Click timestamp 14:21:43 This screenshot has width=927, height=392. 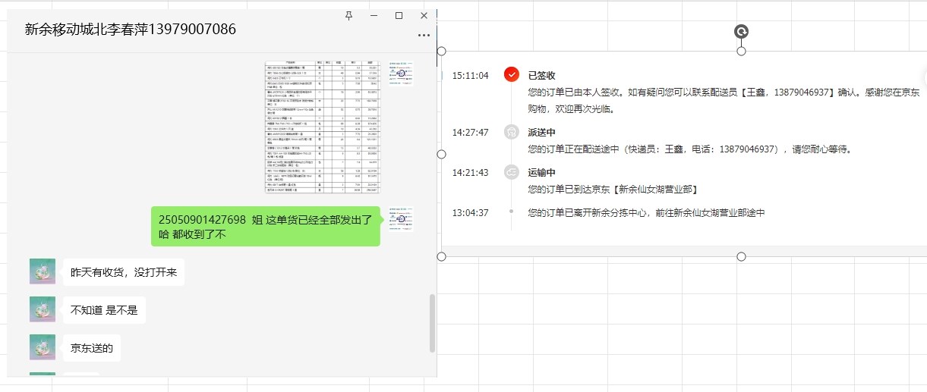point(470,172)
